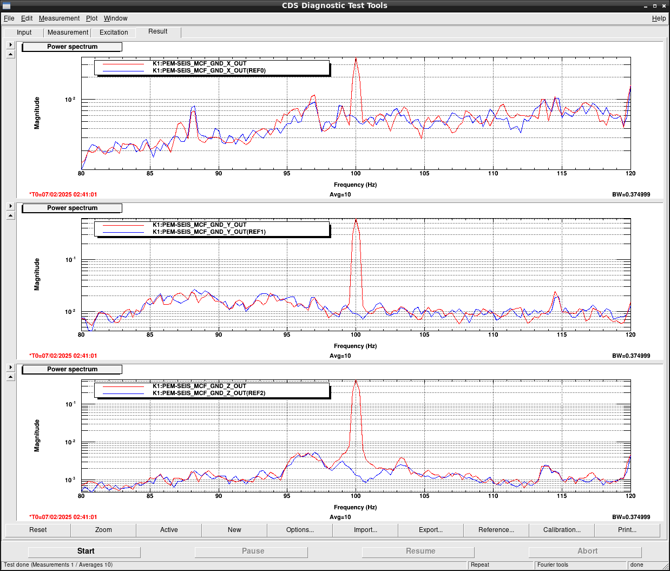Switch to the Excitation tab
The image size is (670, 571).
tap(114, 32)
